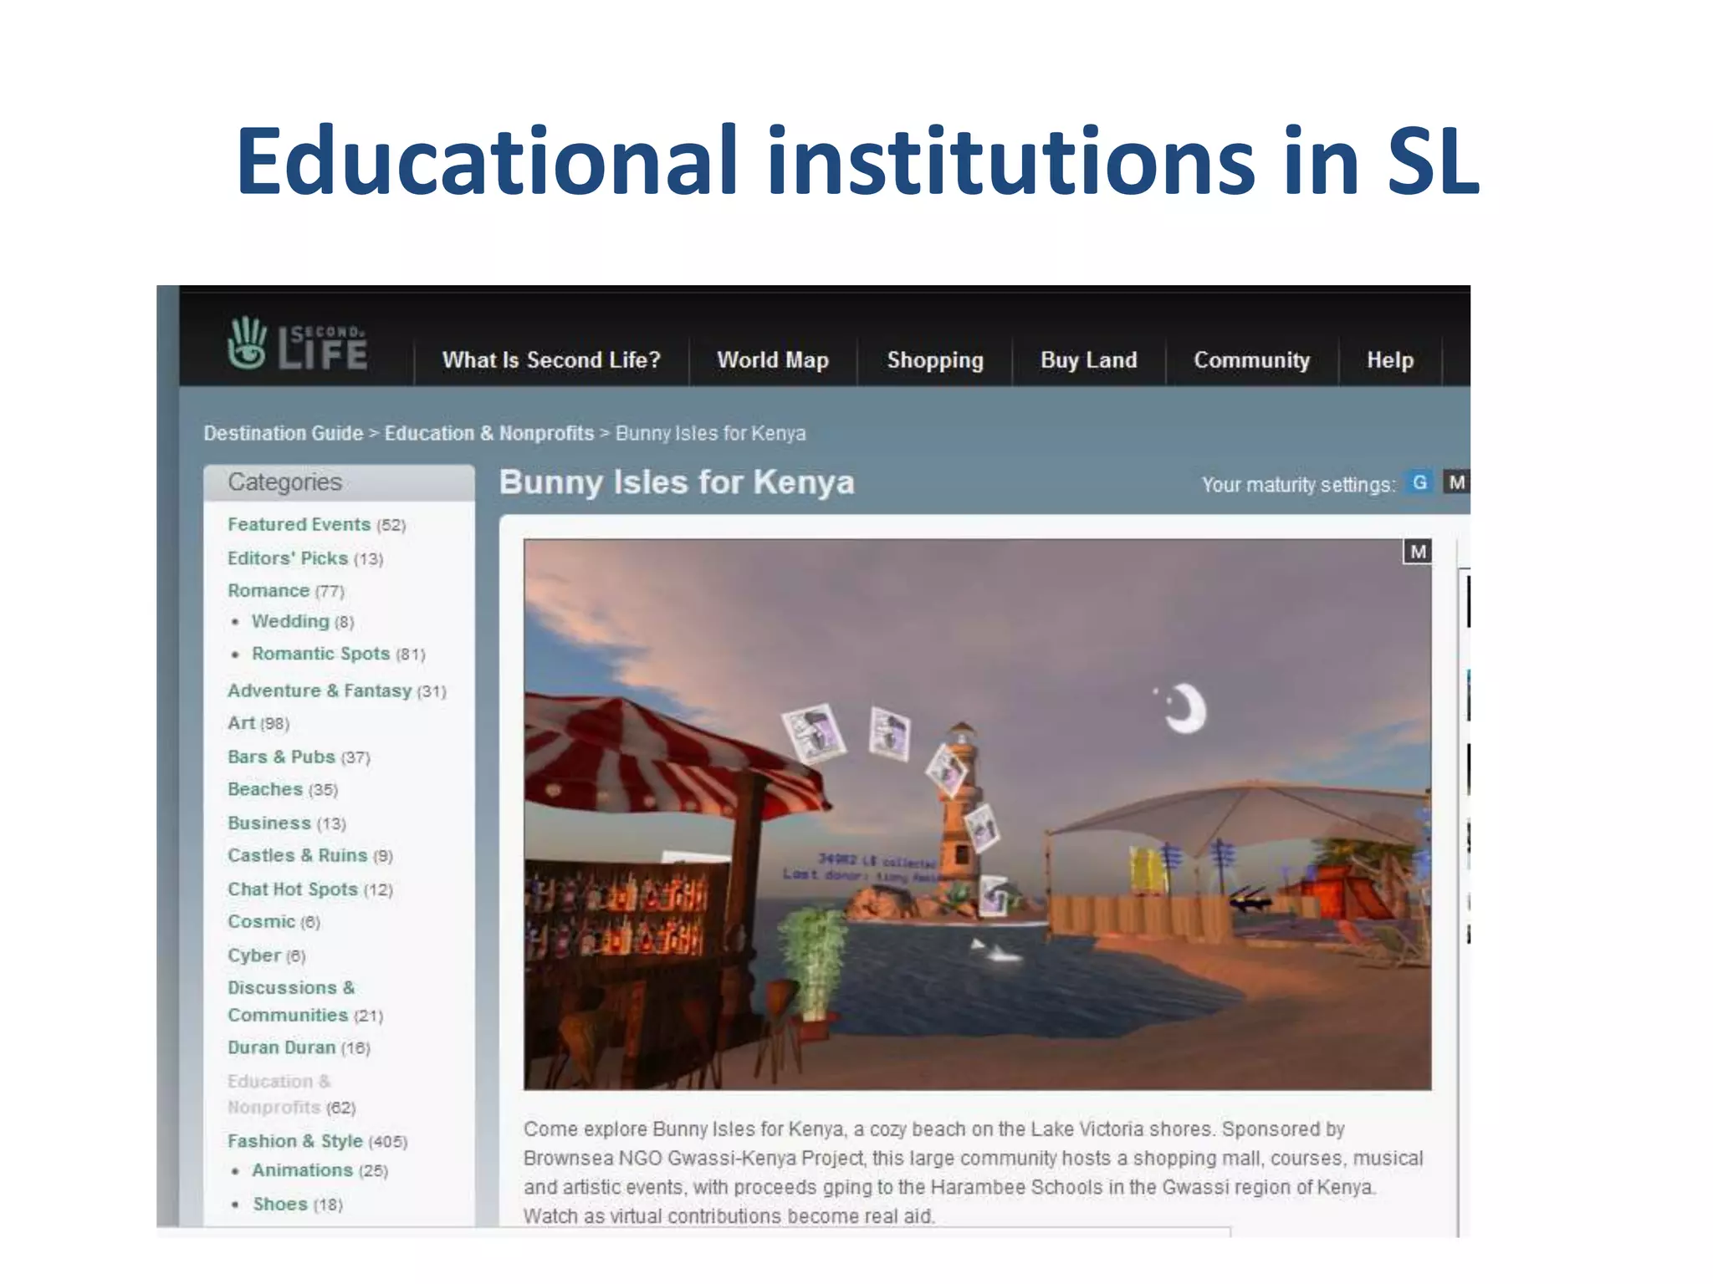Open the Community menu
This screenshot has height=1284, width=1713.
coord(1251,360)
